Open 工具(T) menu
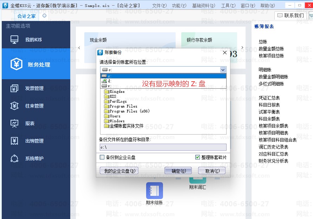Image resolution: width=313 pixels, height=219 pixels. 228,6
